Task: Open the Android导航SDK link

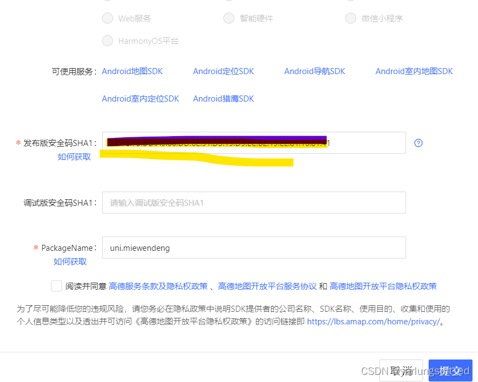Action: (314, 71)
